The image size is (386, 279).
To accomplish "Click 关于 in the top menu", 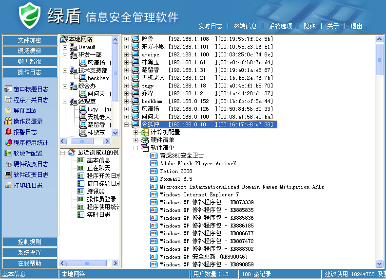I will [x=333, y=26].
